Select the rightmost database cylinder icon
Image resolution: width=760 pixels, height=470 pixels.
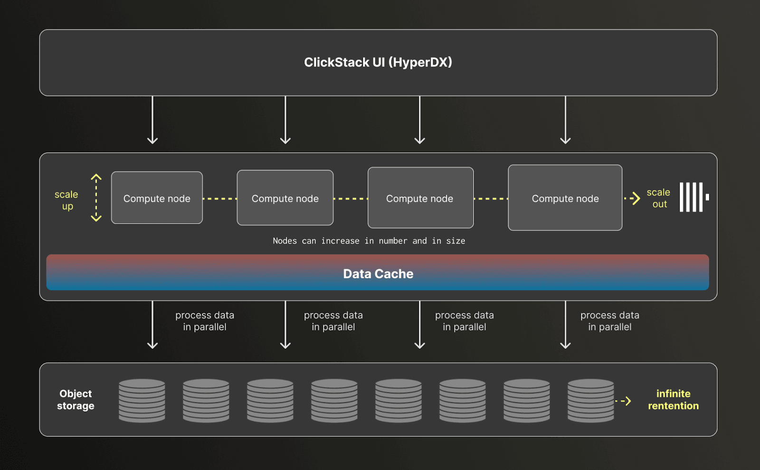pyautogui.click(x=590, y=400)
